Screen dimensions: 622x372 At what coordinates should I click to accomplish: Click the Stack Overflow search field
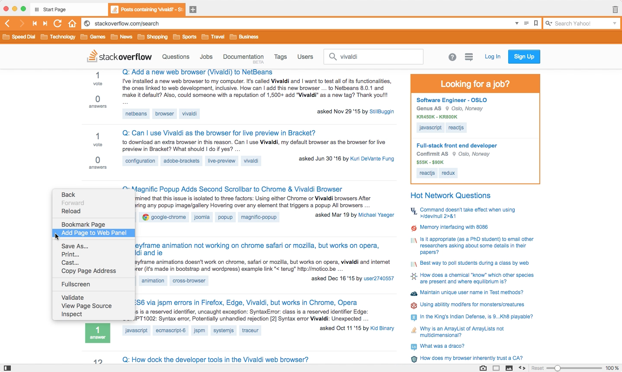click(x=374, y=57)
